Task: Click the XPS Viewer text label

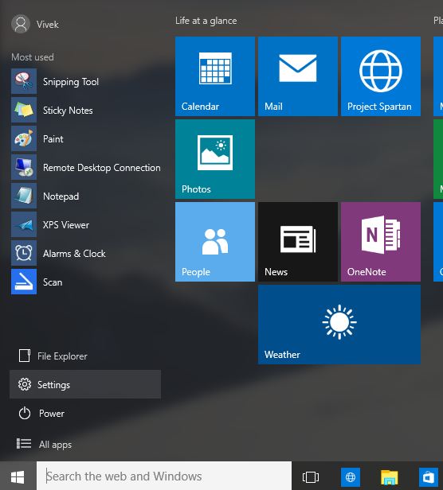Action: 66,225
